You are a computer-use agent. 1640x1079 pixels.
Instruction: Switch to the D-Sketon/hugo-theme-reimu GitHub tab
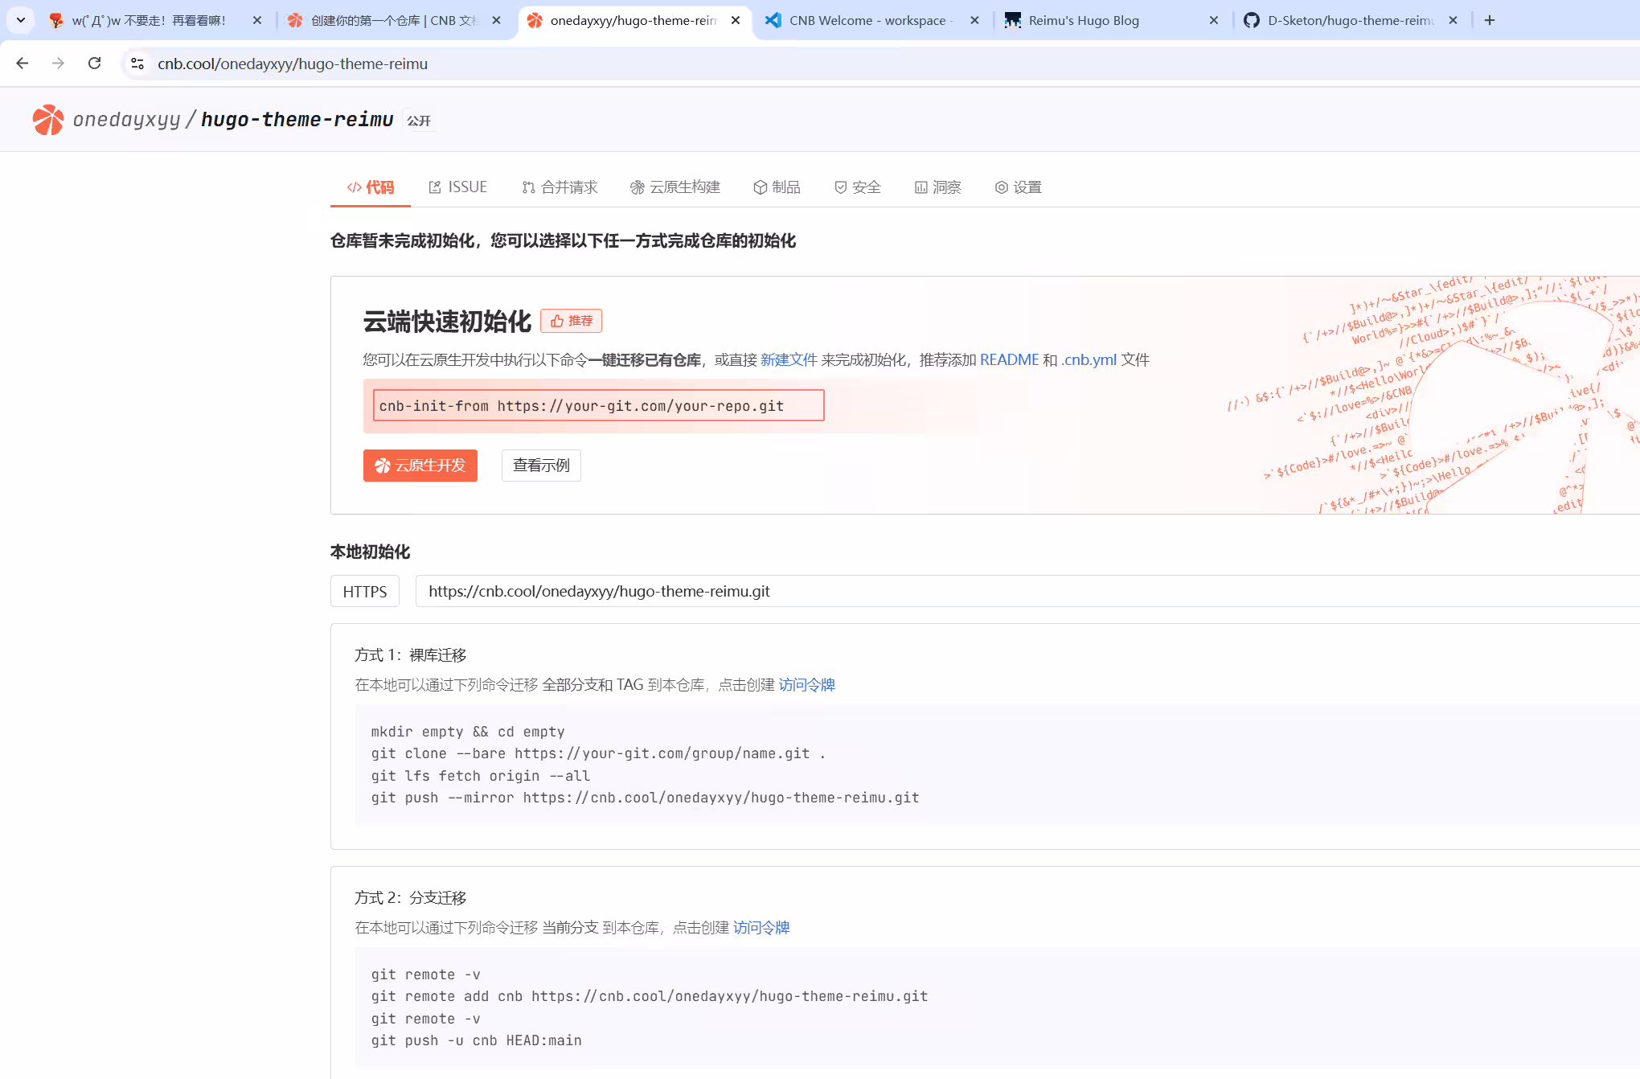coord(1351,20)
